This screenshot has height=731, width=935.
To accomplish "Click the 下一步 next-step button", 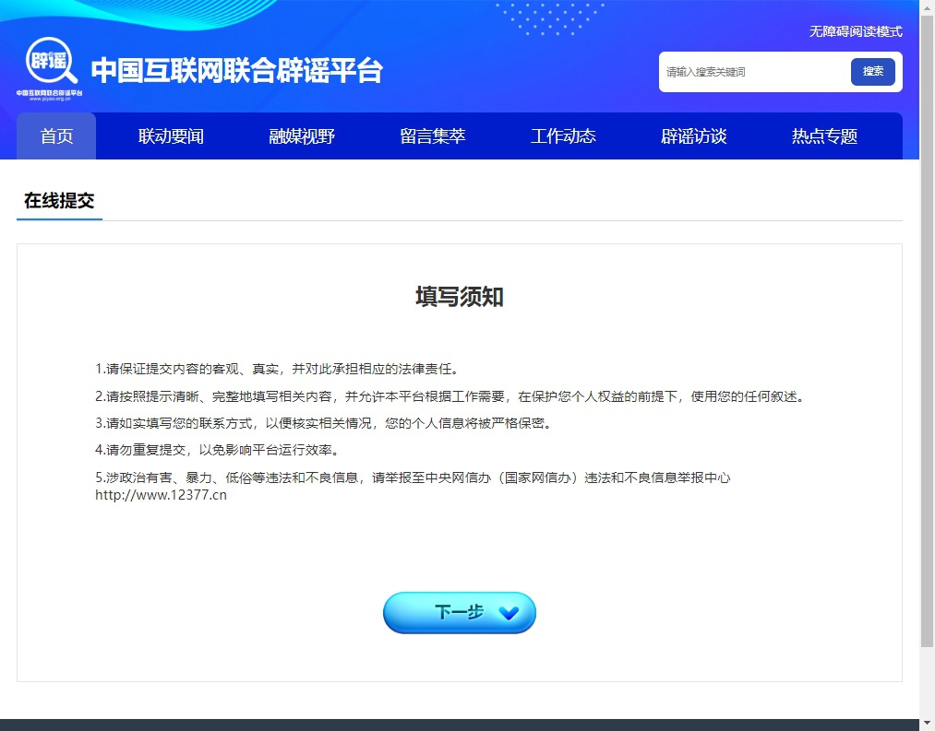I will (459, 612).
